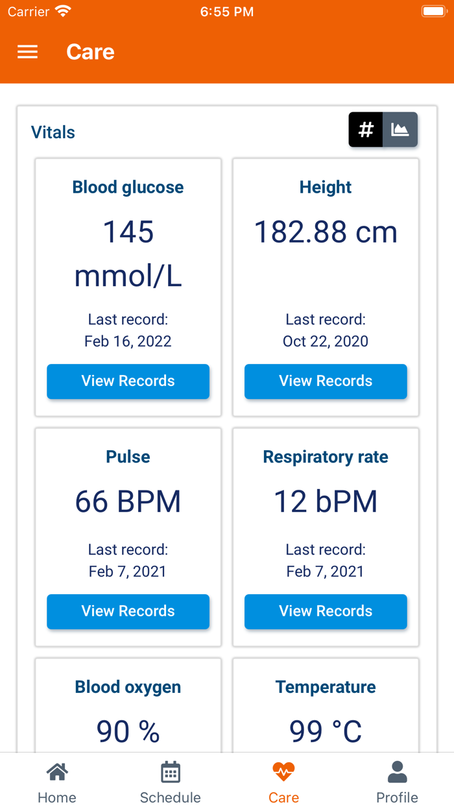Tap the Profile tab label
Screen dimensions: 454x807
point(397,797)
